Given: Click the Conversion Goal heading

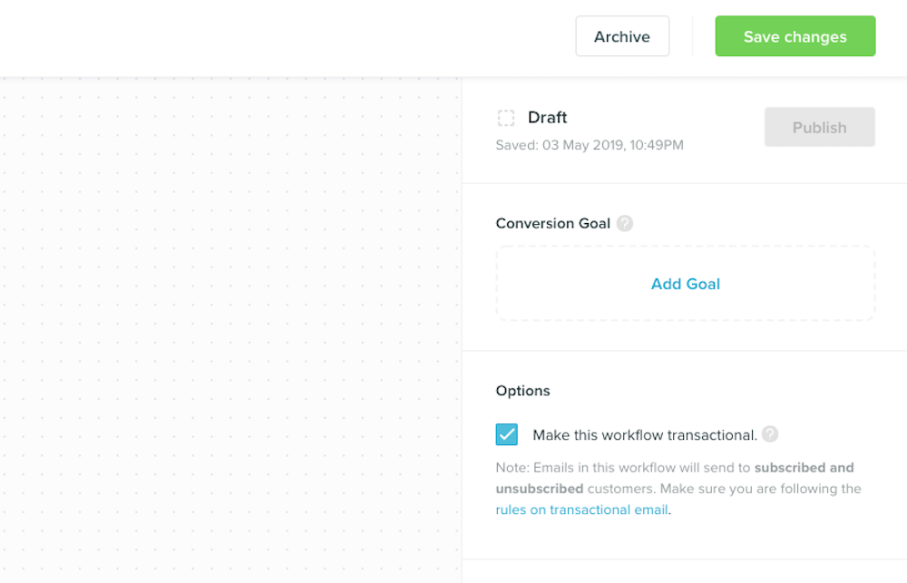Looking at the screenshot, I should tap(553, 223).
